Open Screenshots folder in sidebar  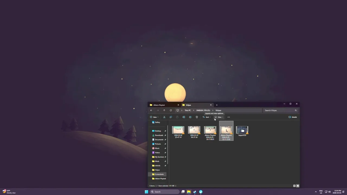click(x=158, y=174)
